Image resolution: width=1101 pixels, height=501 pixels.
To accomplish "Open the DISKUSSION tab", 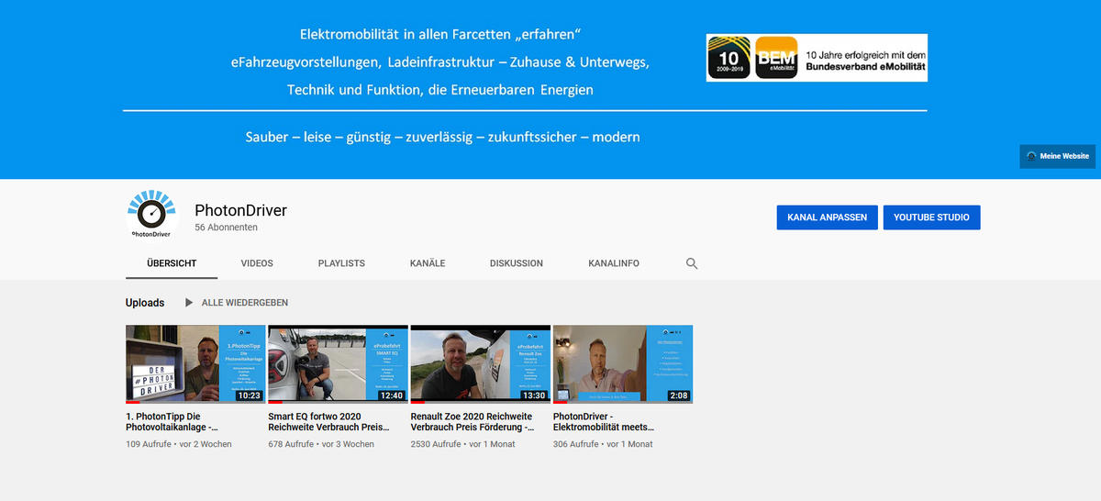I will 517,263.
